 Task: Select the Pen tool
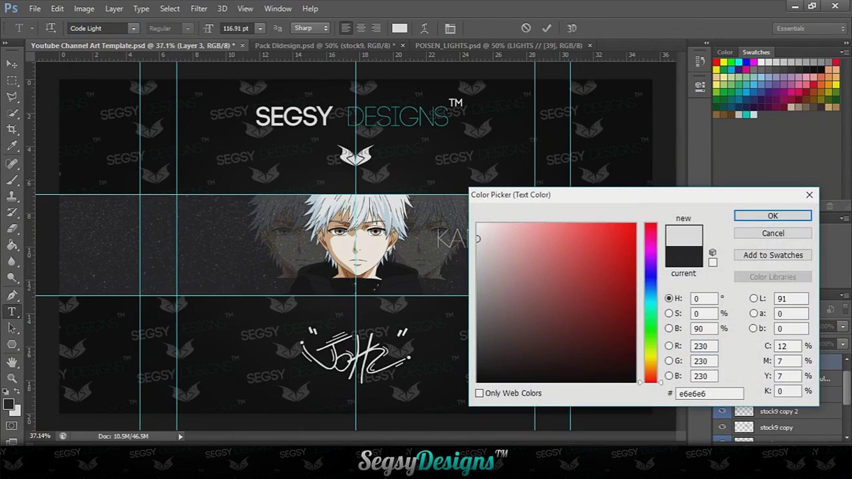coord(12,295)
